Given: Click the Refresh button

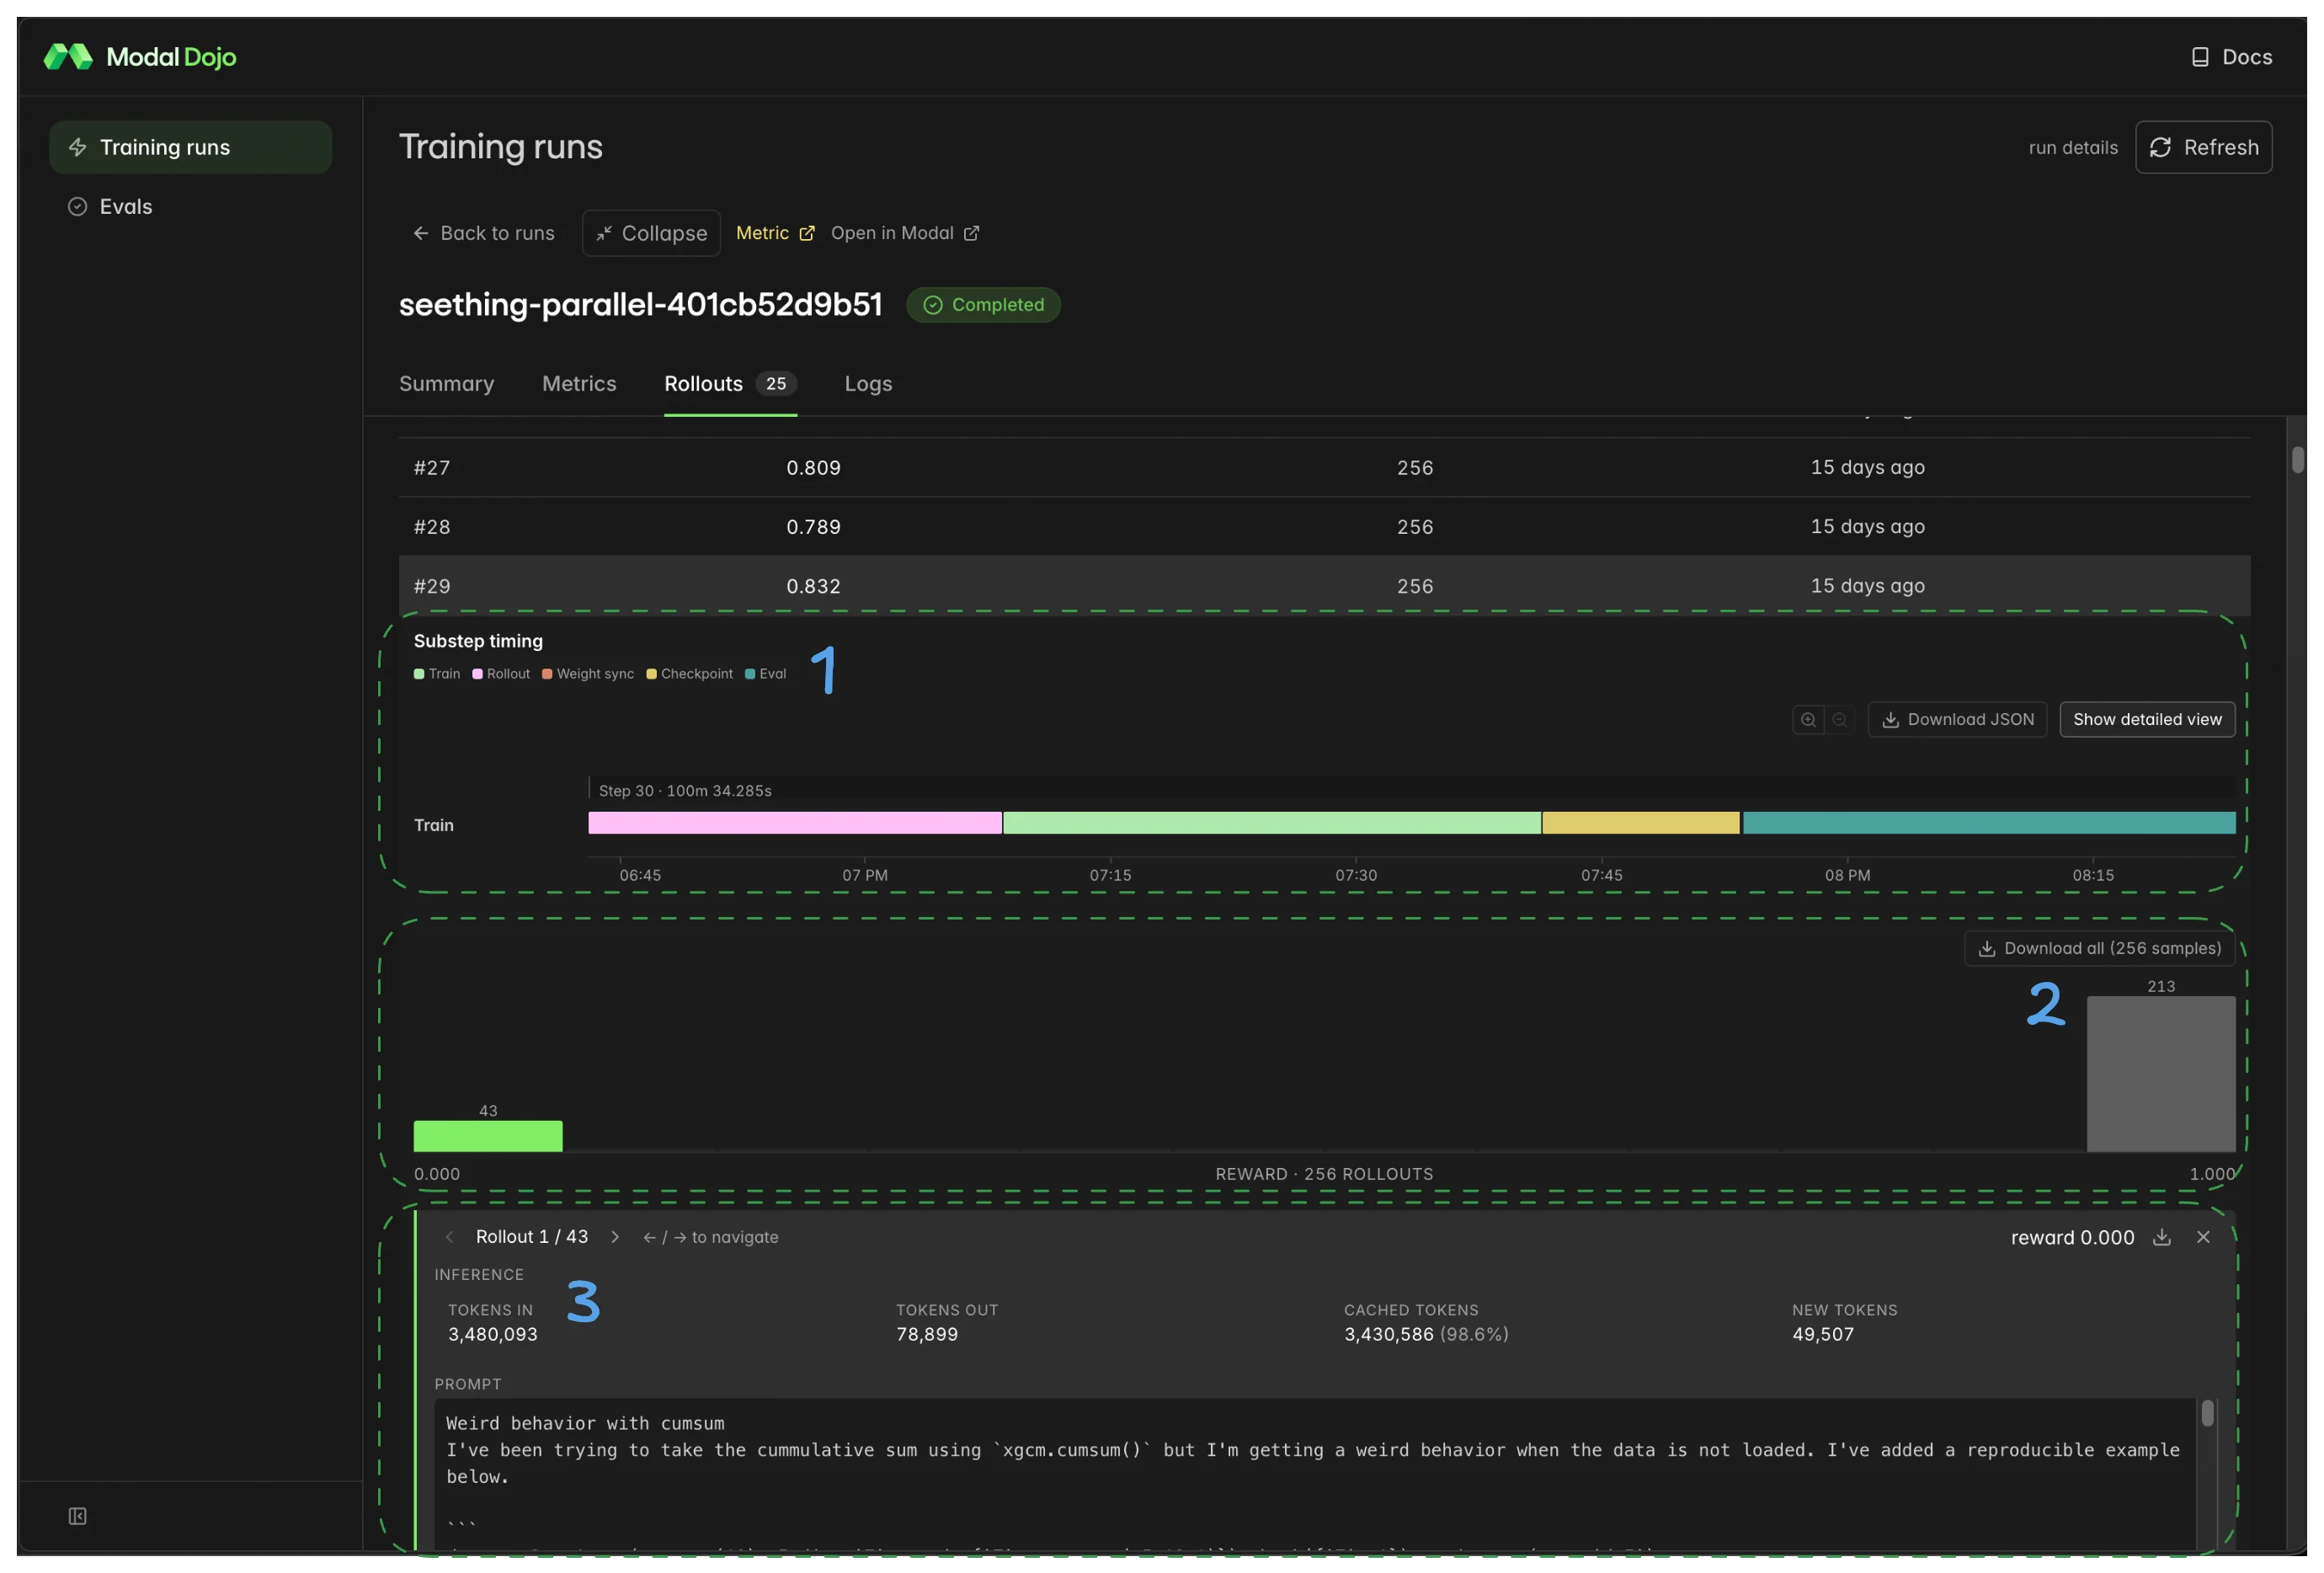Looking at the screenshot, I should point(2203,147).
